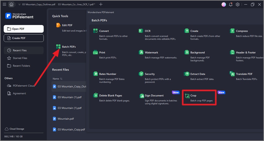Choose the Header & Footer icon

tap(232, 52)
